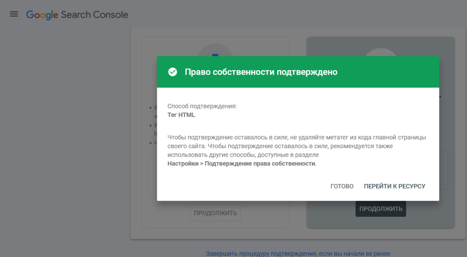
Task: Click the dark ПРОДОЛЖИТЬ button on the right card
Action: [381, 209]
